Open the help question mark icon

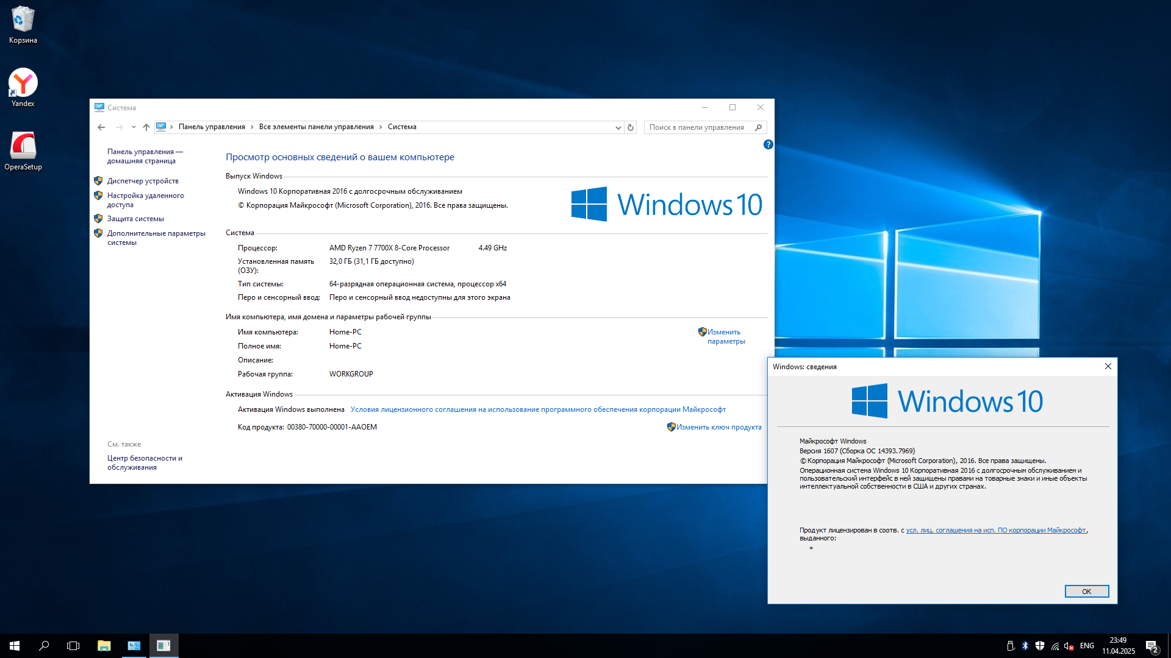768,144
